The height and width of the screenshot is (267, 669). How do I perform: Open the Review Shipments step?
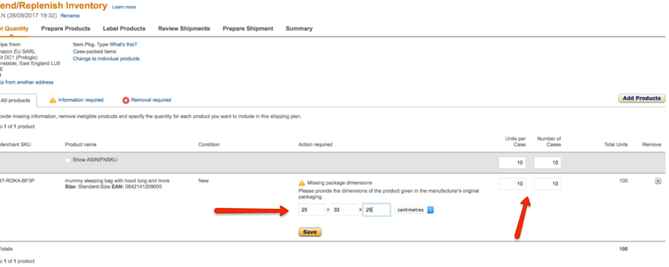tap(184, 29)
